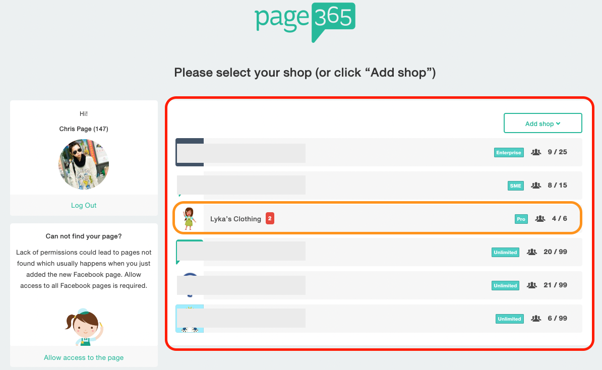Click Unlimited badge beside 20 / 99

[x=505, y=252]
